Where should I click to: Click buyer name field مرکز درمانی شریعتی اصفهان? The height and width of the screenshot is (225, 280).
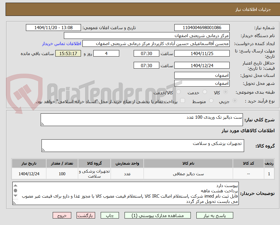click(x=147, y=36)
